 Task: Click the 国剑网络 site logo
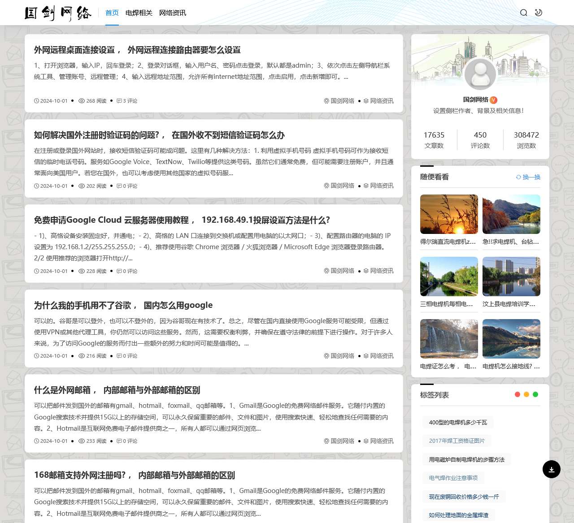point(60,13)
